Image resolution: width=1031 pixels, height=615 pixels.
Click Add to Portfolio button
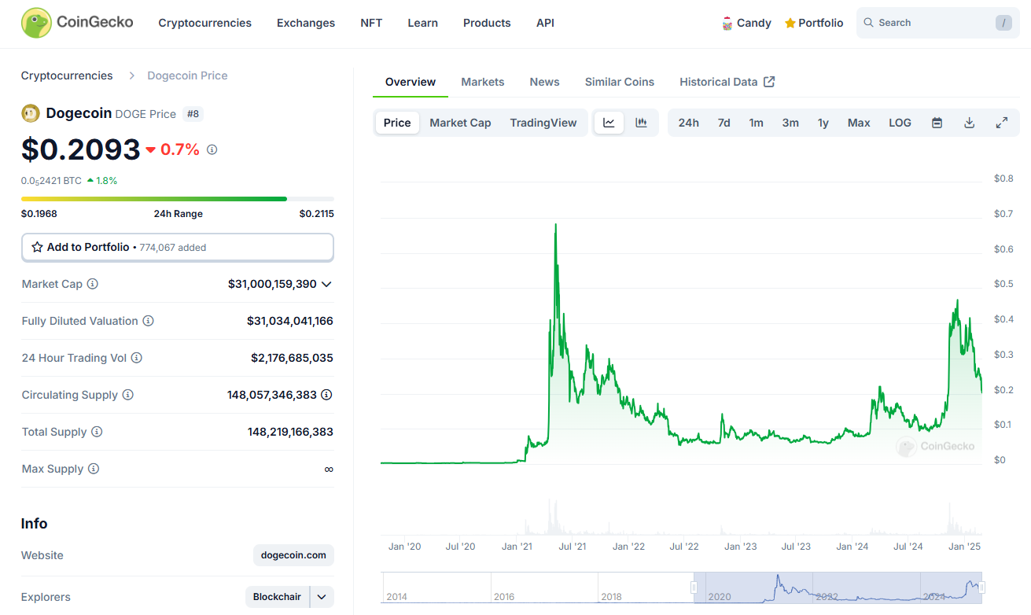(x=178, y=247)
